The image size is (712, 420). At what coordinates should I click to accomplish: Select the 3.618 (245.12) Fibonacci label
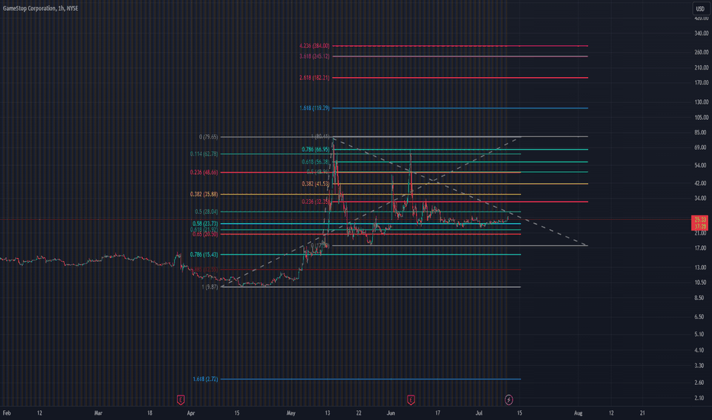pyautogui.click(x=314, y=57)
